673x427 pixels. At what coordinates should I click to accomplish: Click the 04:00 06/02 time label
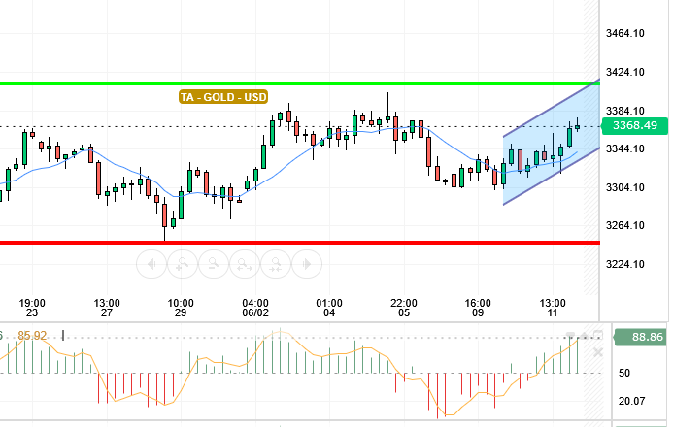(255, 308)
